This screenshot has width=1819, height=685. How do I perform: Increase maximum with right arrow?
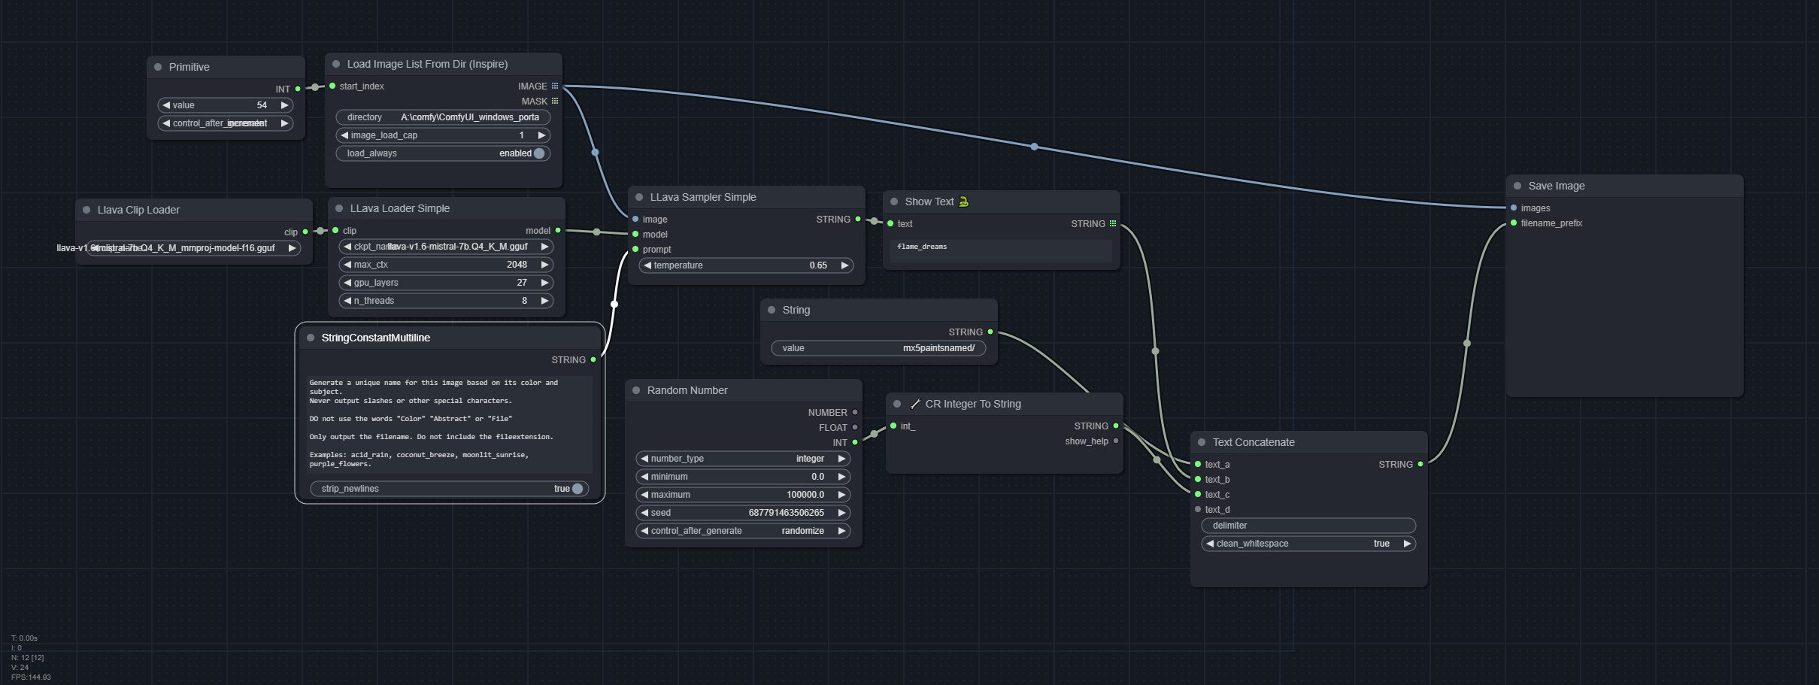(x=841, y=495)
